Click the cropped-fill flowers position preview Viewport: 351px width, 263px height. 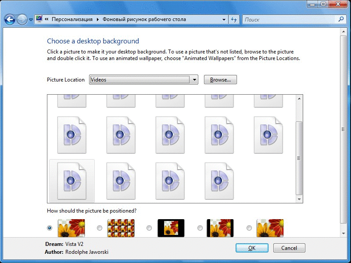[270, 228]
